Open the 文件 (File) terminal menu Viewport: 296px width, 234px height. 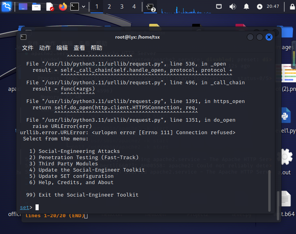[28, 48]
